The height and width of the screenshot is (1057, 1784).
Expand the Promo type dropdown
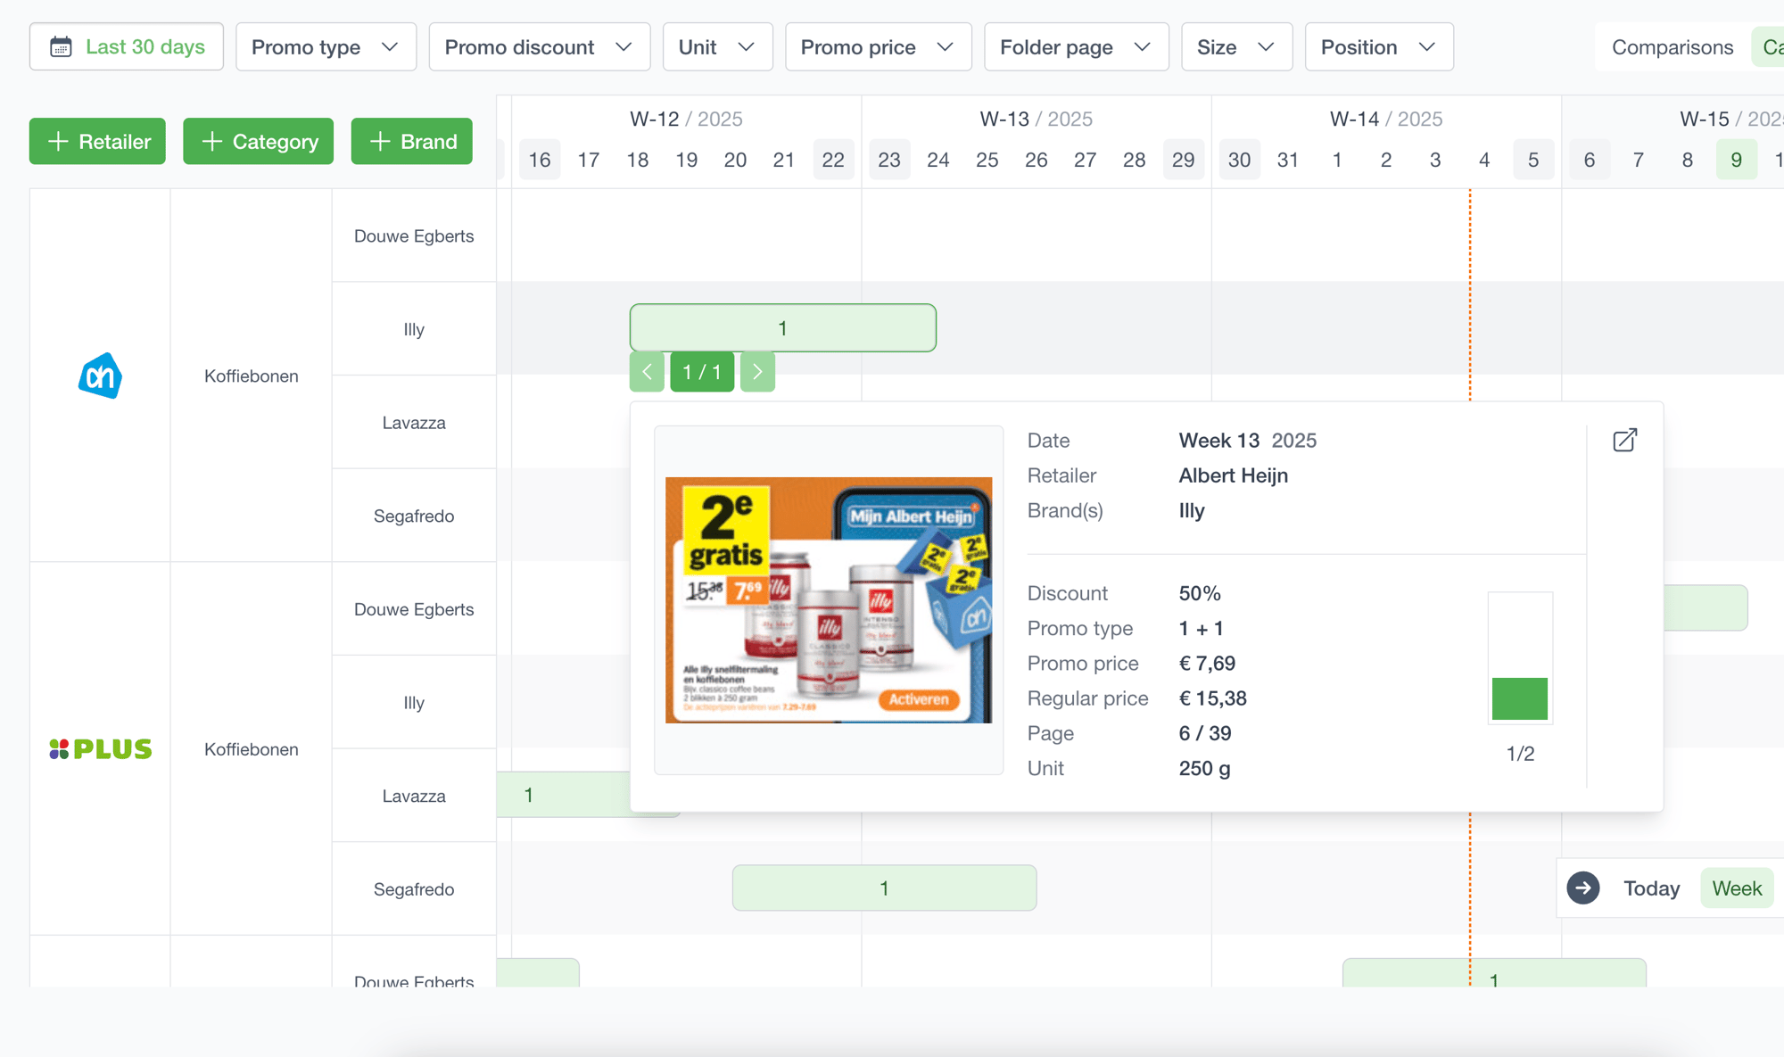click(x=326, y=46)
